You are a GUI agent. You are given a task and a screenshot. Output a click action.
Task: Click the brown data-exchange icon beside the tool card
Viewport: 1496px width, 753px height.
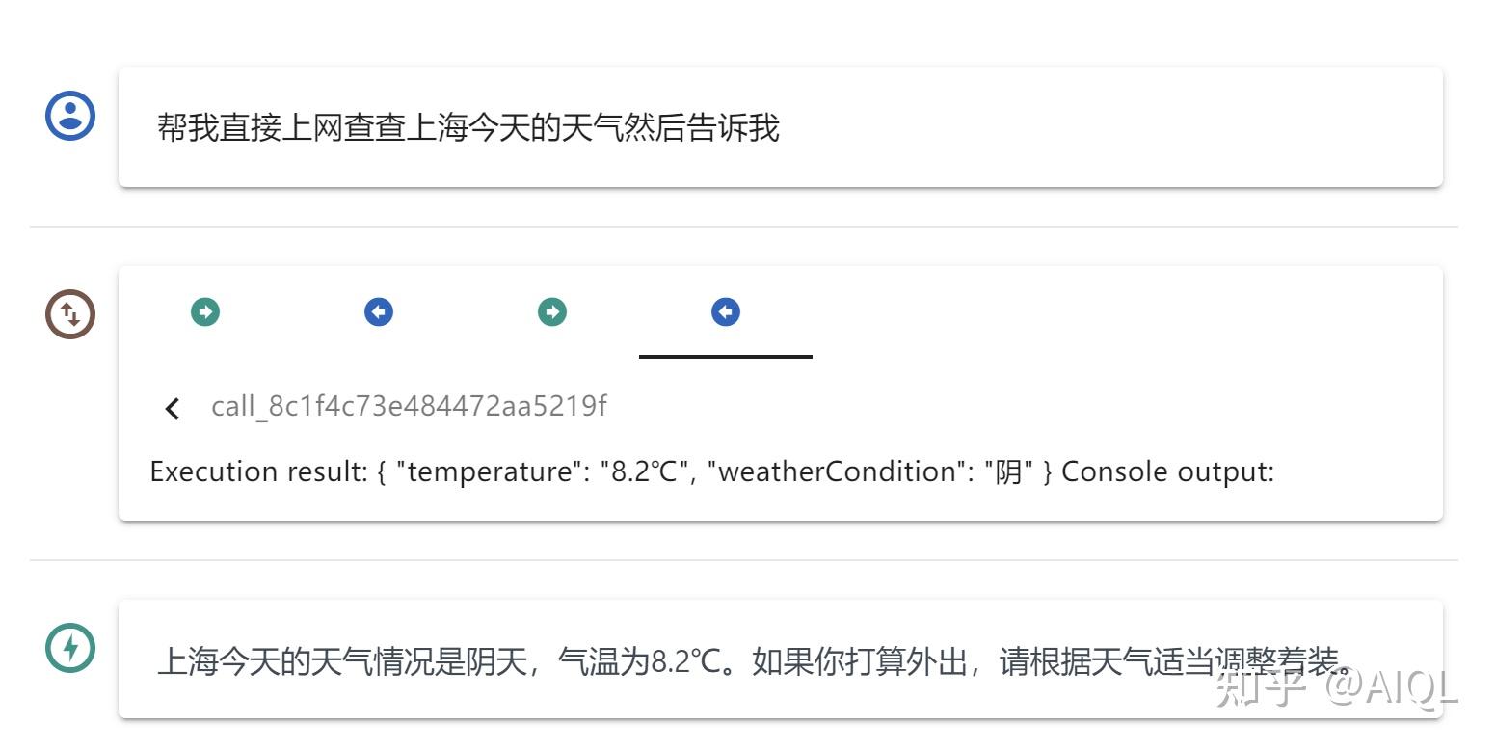click(x=70, y=313)
